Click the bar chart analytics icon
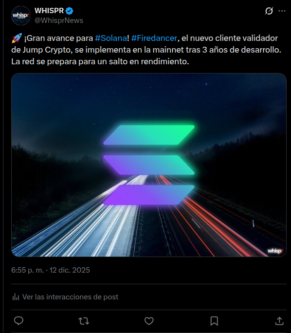The height and width of the screenshot is (333, 291). click(x=16, y=296)
